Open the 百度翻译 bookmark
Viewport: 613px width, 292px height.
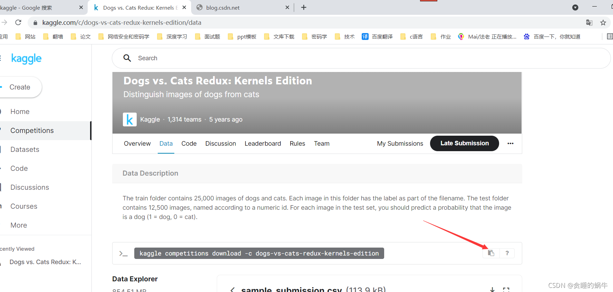[x=377, y=36]
